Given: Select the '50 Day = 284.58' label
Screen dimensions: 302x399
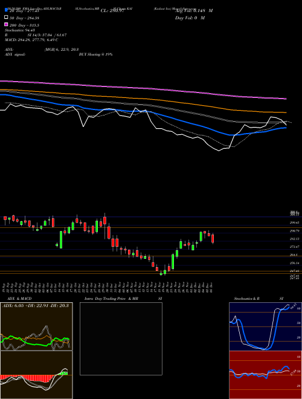Looking at the screenshot, I should pyautogui.click(x=24, y=18).
